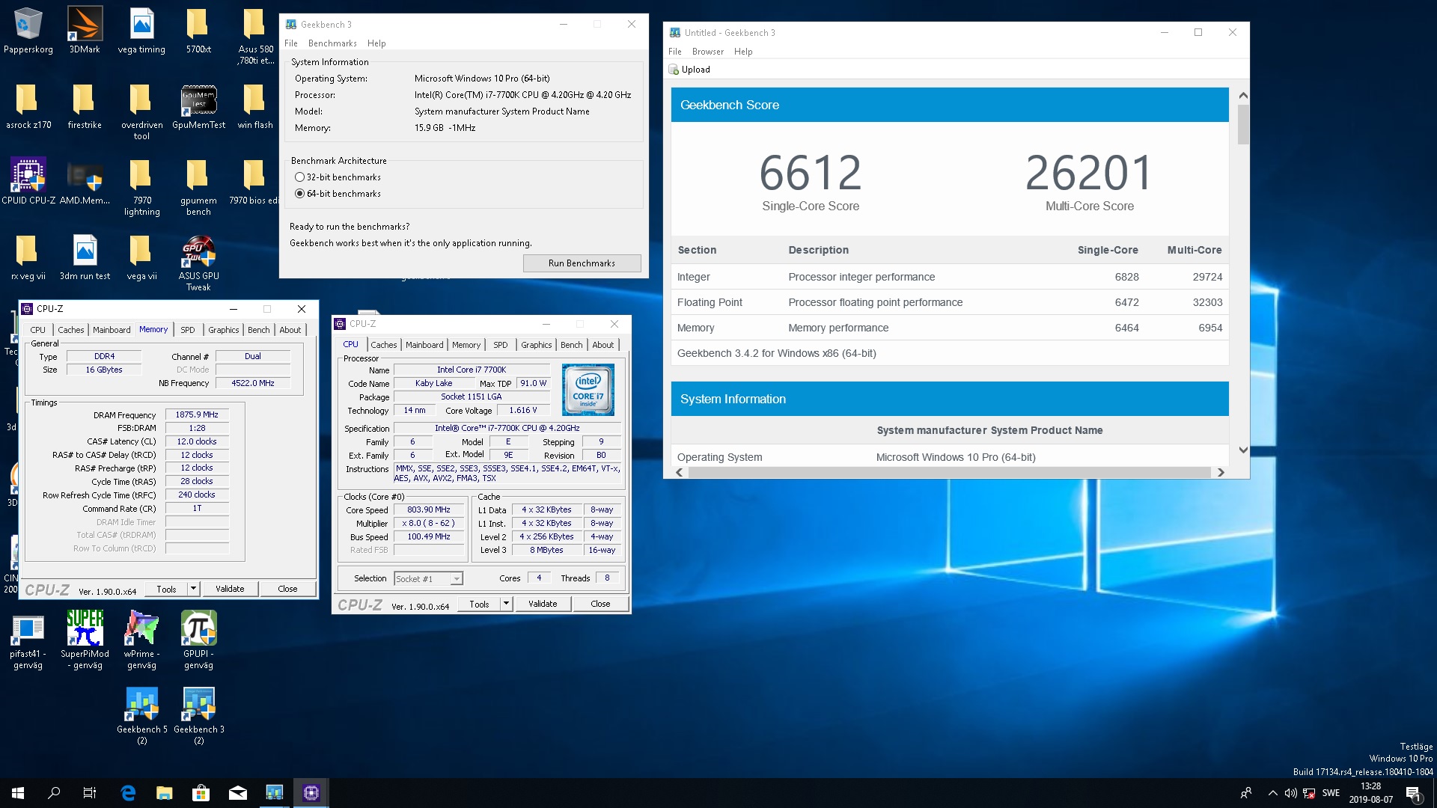Screen dimensions: 1437x808
Task: Open the 3dm run test image file
Action: click(x=85, y=257)
